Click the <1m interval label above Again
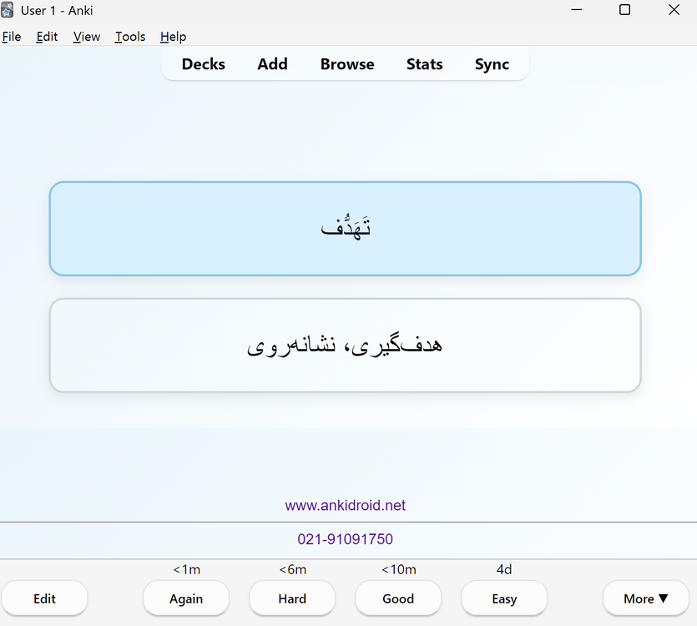Viewport: 697px width, 626px height. coord(186,569)
